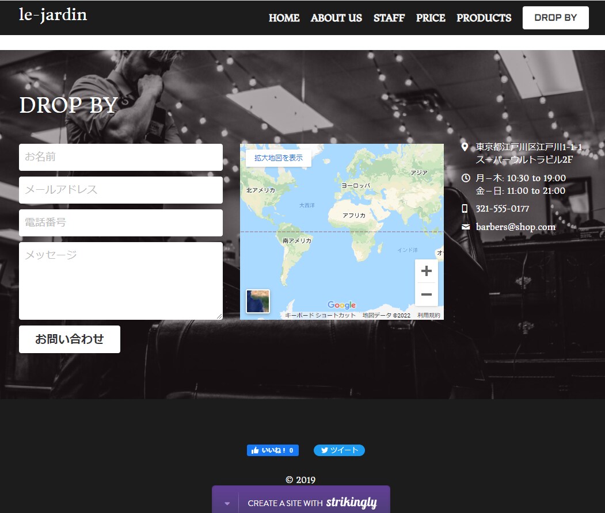The height and width of the screenshot is (513, 605).
Task: Click the 南アメリカ label on the map
Action: pyautogui.click(x=296, y=240)
